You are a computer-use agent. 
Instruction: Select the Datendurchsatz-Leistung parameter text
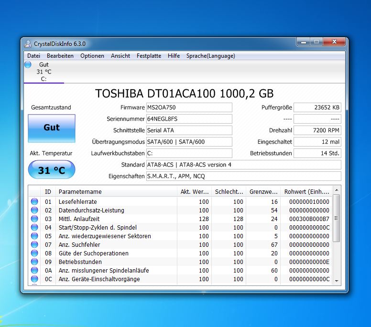91,210
